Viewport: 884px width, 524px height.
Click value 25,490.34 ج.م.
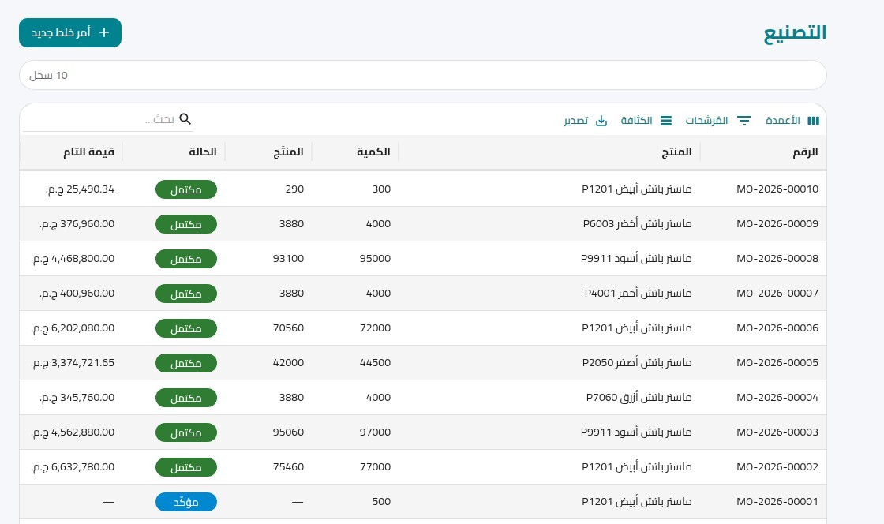(80, 189)
